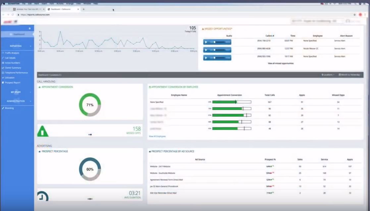The height and width of the screenshot is (211, 370).
Task: Play audio for caller (904) 708-2210
Action: point(206,42)
